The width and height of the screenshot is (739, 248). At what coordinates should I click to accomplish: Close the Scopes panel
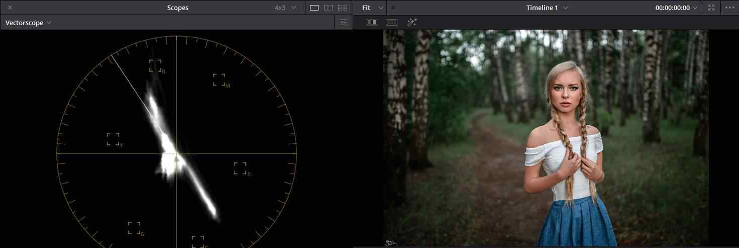(x=10, y=8)
